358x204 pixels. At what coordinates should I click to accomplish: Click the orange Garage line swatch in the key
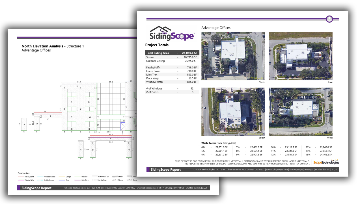[x=62, y=177]
